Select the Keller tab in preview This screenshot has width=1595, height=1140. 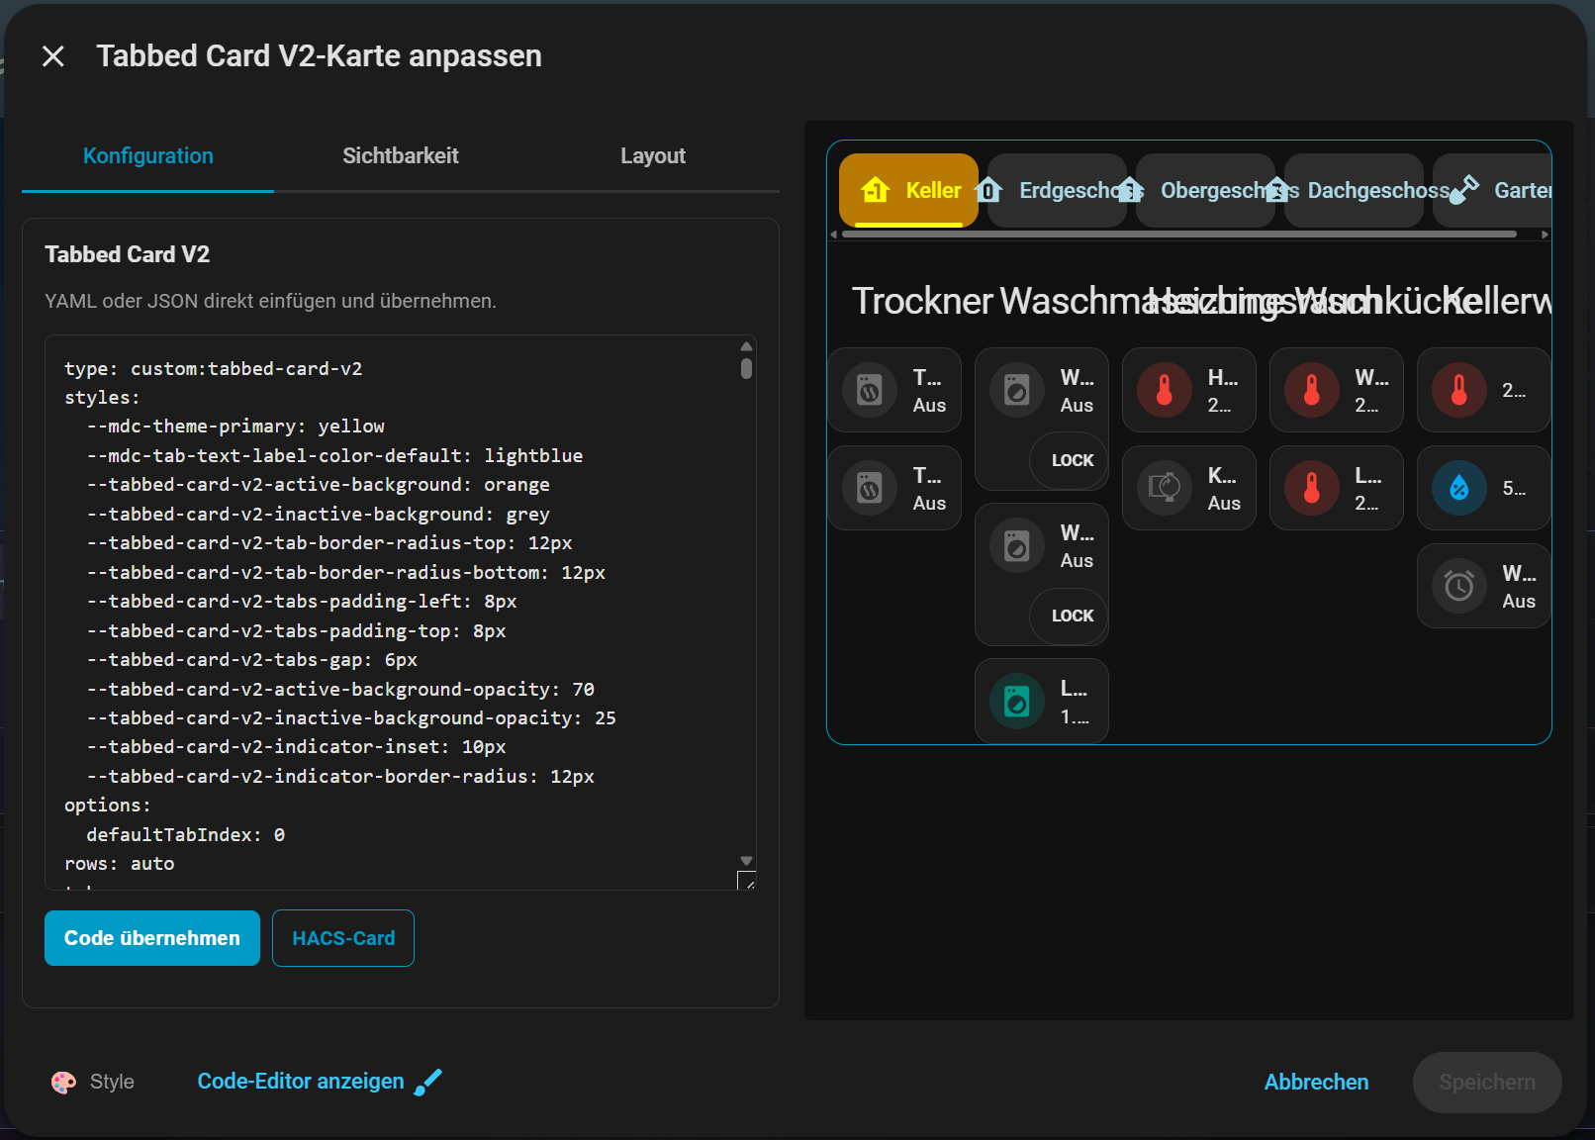[908, 190]
